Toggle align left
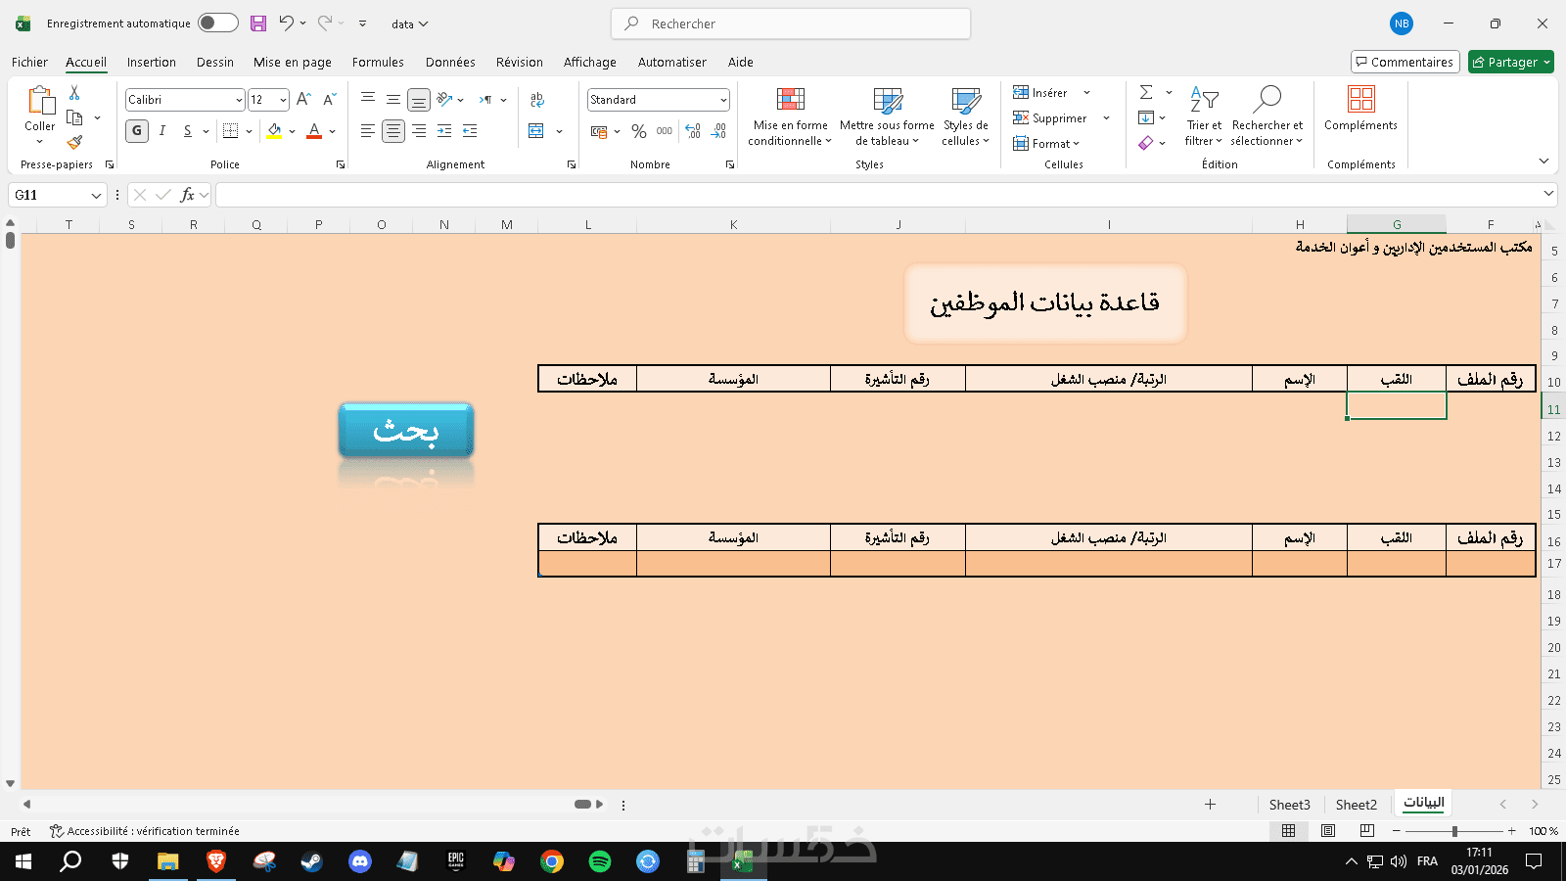The width and height of the screenshot is (1566, 881). [368, 131]
